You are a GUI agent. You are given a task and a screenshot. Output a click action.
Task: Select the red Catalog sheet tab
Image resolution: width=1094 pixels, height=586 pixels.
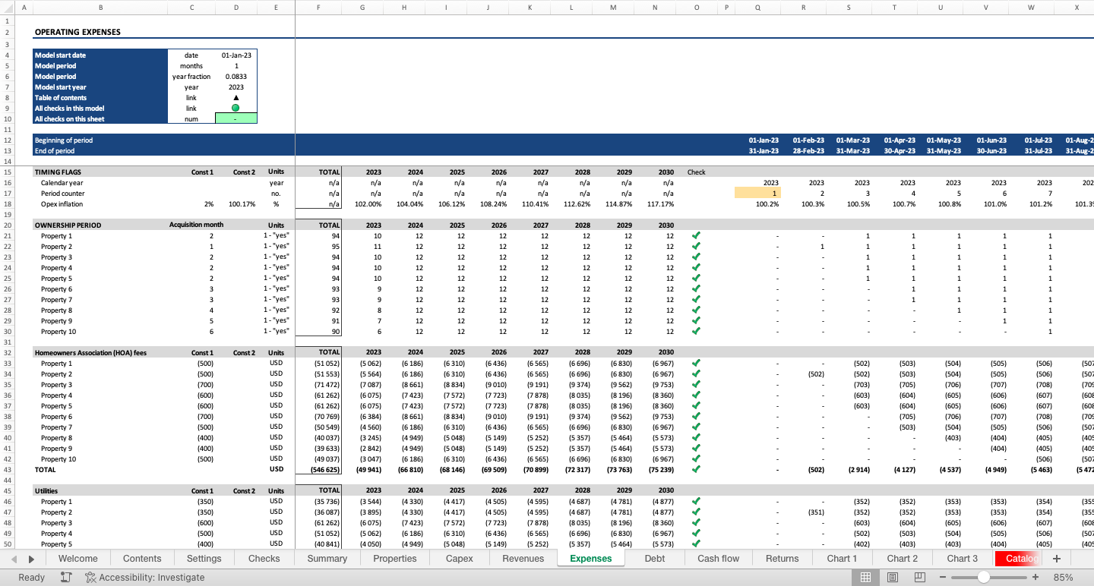1020,559
